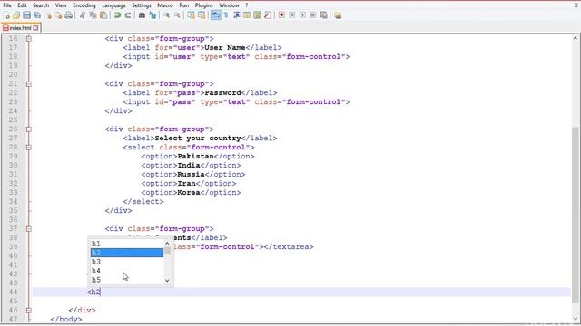Click the Function List toolbar icon
This screenshot has height=326, width=581.
pos(268,15)
